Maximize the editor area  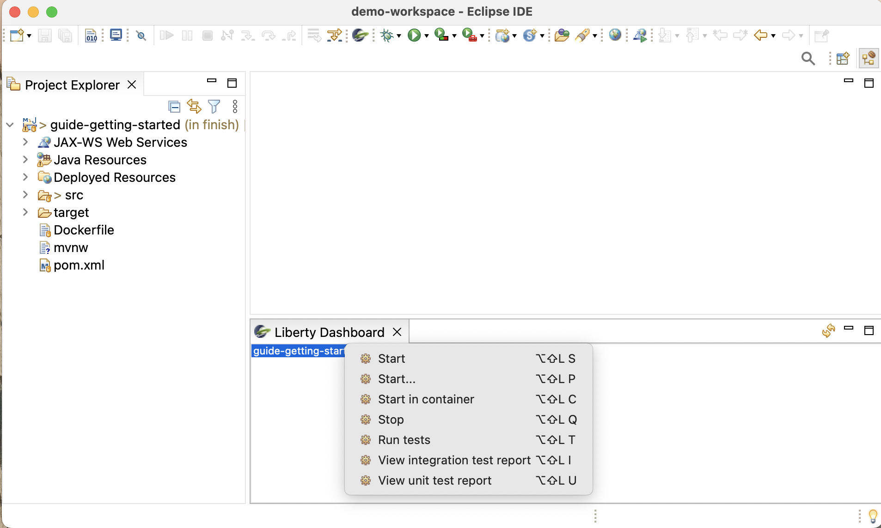coord(869,83)
